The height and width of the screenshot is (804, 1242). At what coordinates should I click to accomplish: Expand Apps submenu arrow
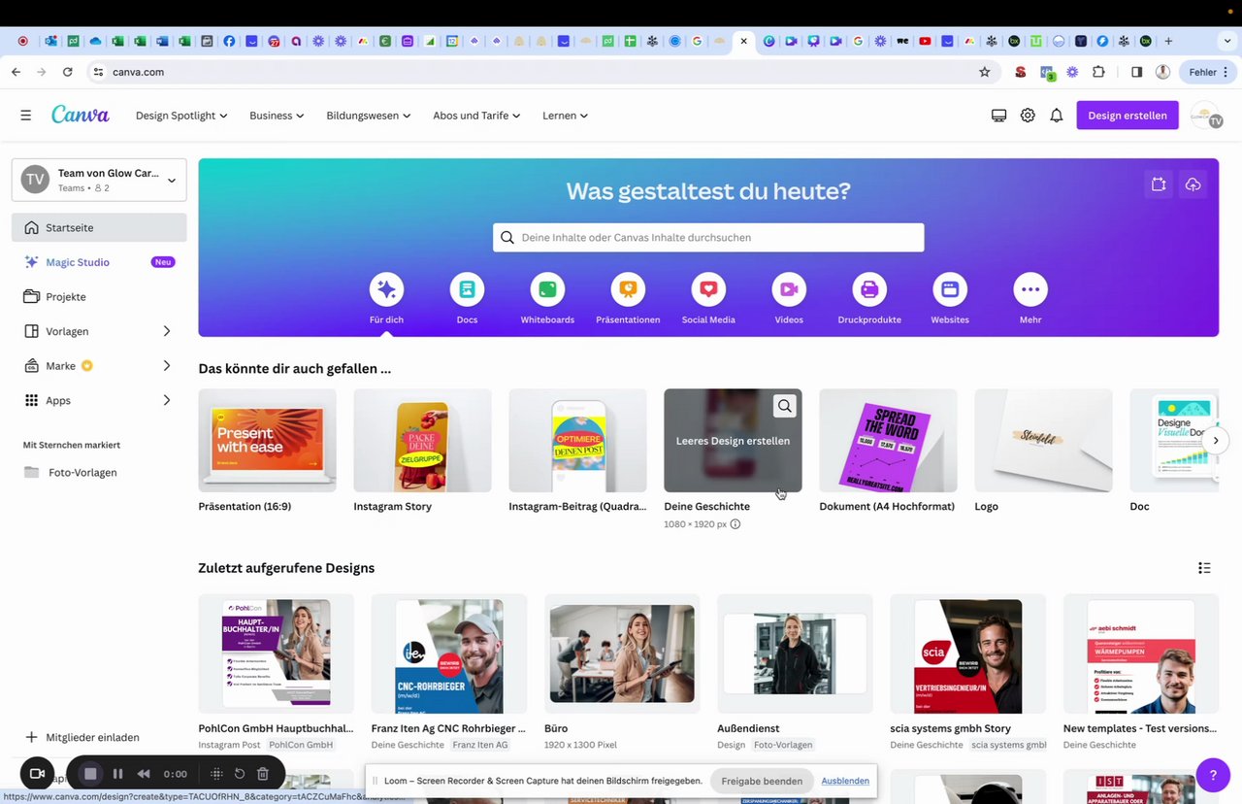point(166,400)
